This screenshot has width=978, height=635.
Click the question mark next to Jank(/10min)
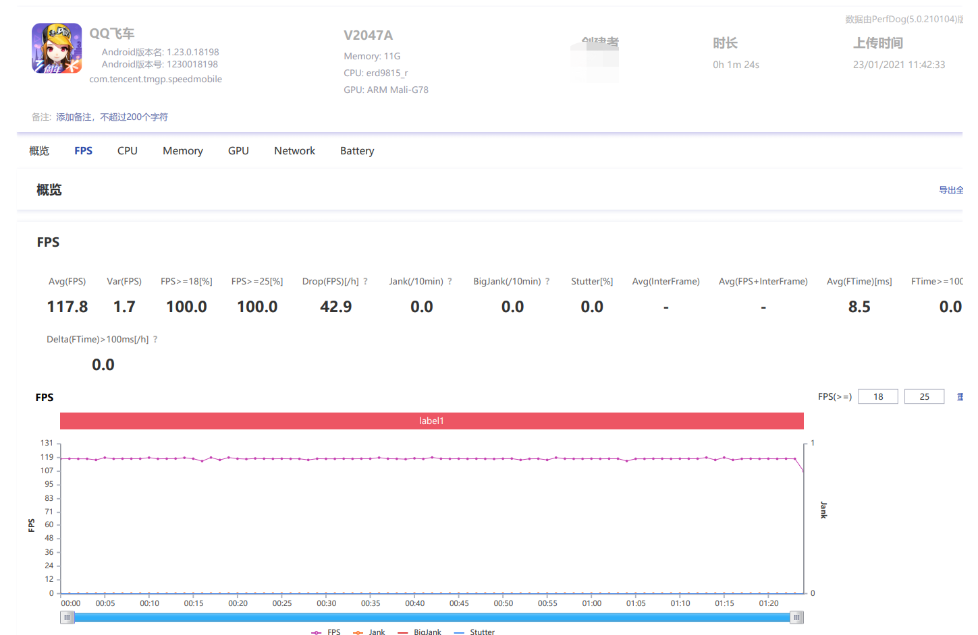pos(450,282)
